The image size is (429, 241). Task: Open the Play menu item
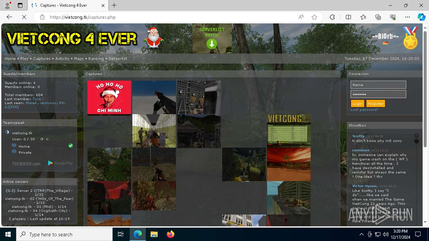(24, 59)
